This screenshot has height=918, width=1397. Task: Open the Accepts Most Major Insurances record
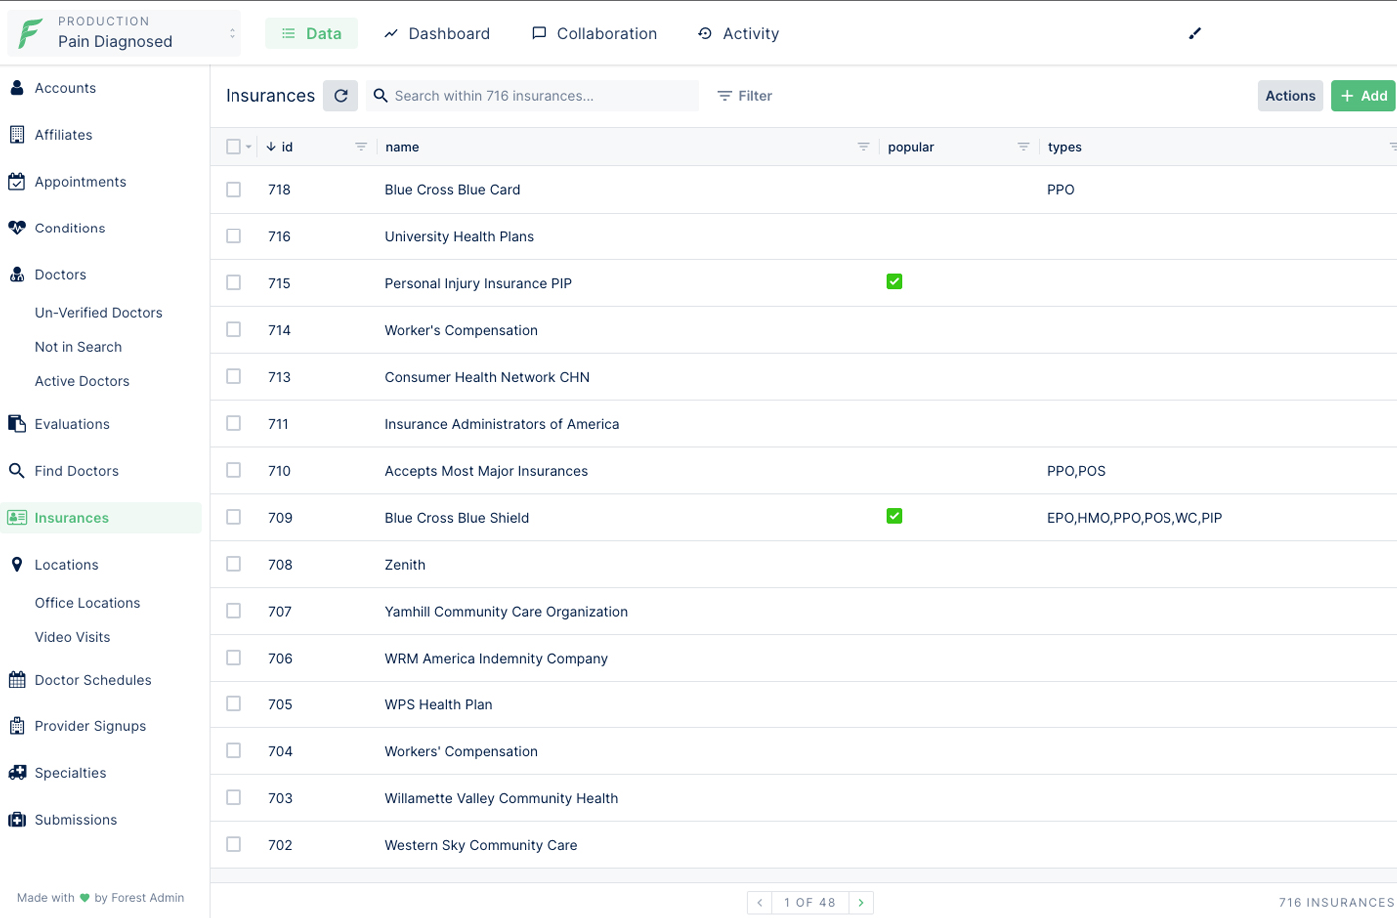click(486, 471)
